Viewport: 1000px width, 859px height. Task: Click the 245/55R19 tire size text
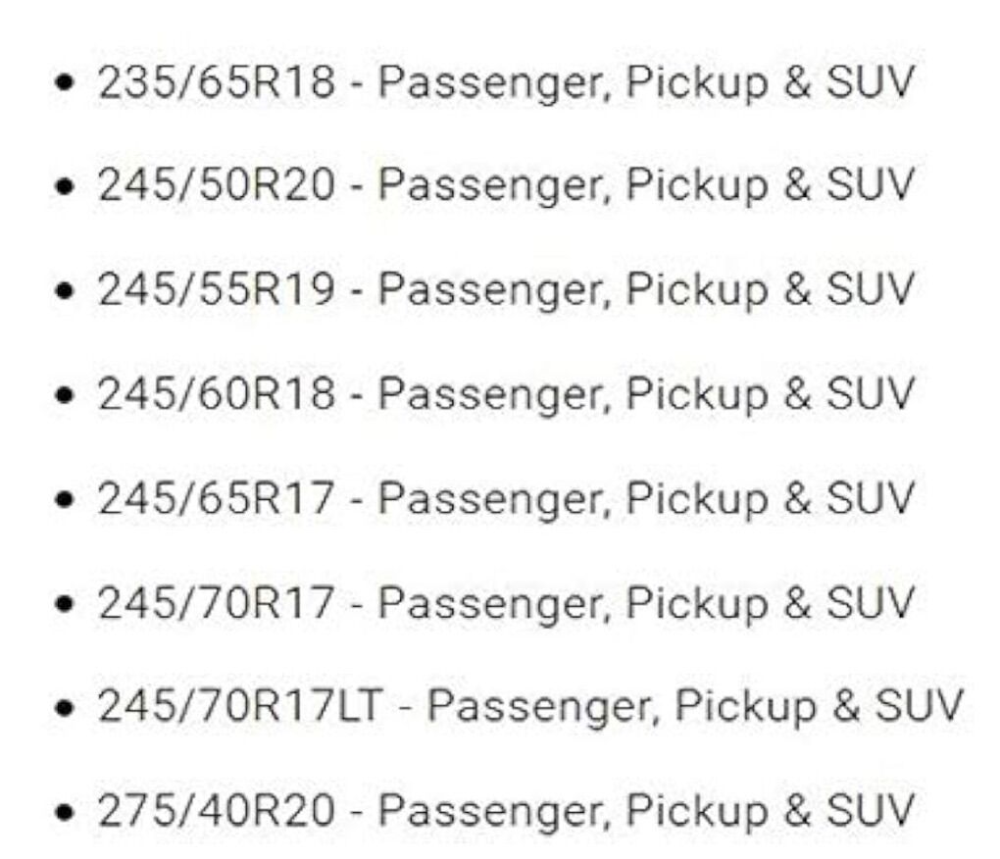(216, 290)
